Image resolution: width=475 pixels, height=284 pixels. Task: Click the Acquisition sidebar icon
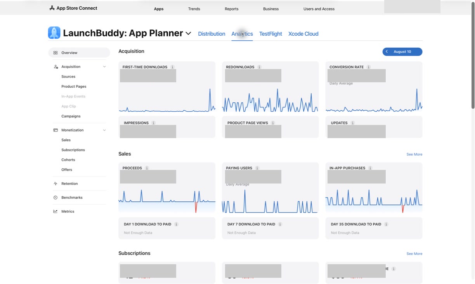point(55,67)
